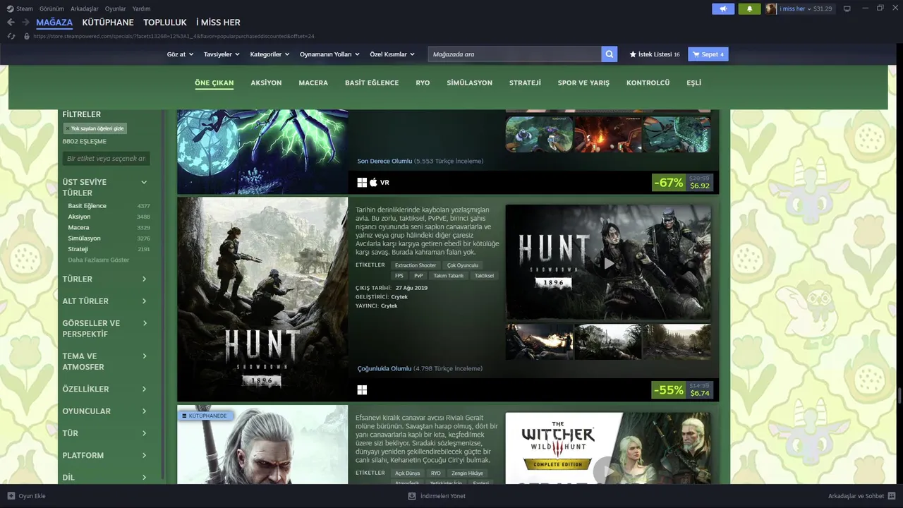Expand the Tavsiyeler dropdown
The image size is (903, 508).
coord(222,54)
